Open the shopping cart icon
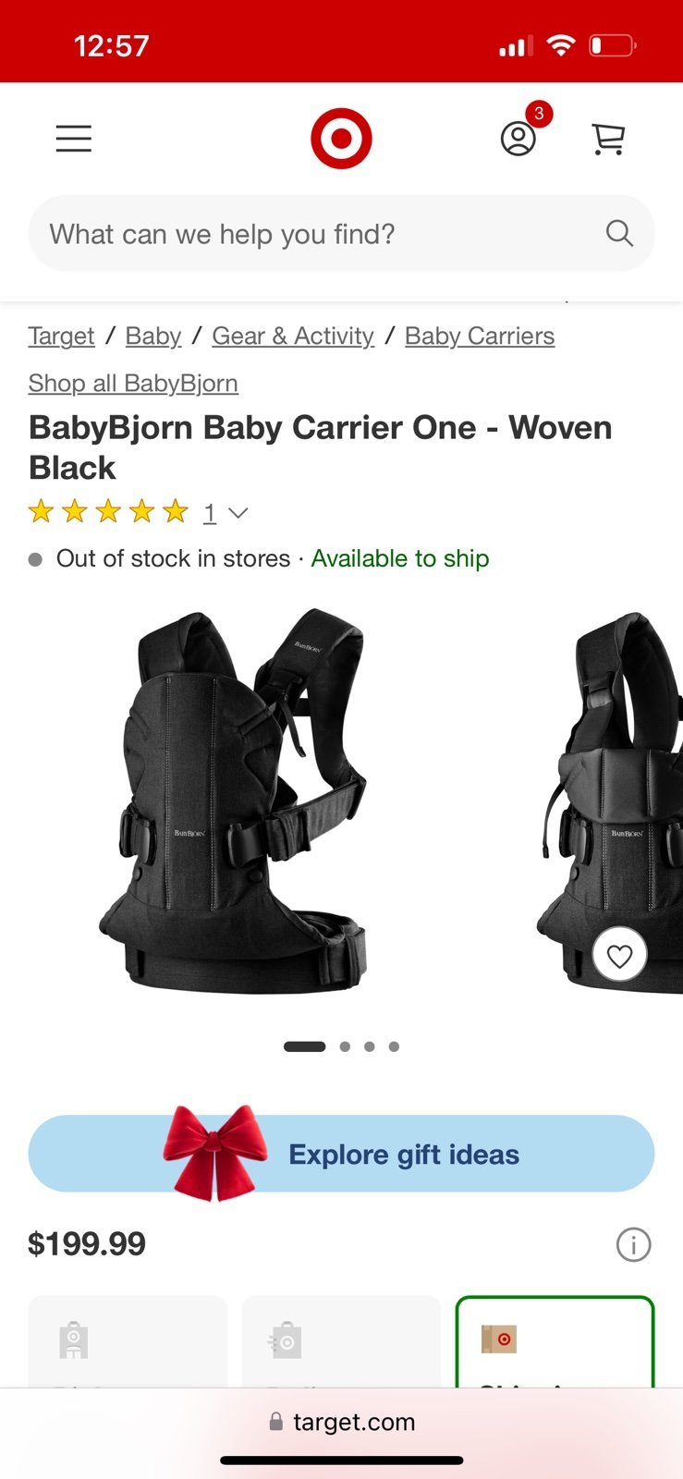683x1479 pixels. [x=608, y=139]
